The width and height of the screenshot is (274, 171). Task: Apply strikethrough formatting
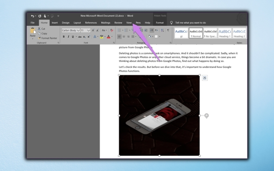pos(80,37)
